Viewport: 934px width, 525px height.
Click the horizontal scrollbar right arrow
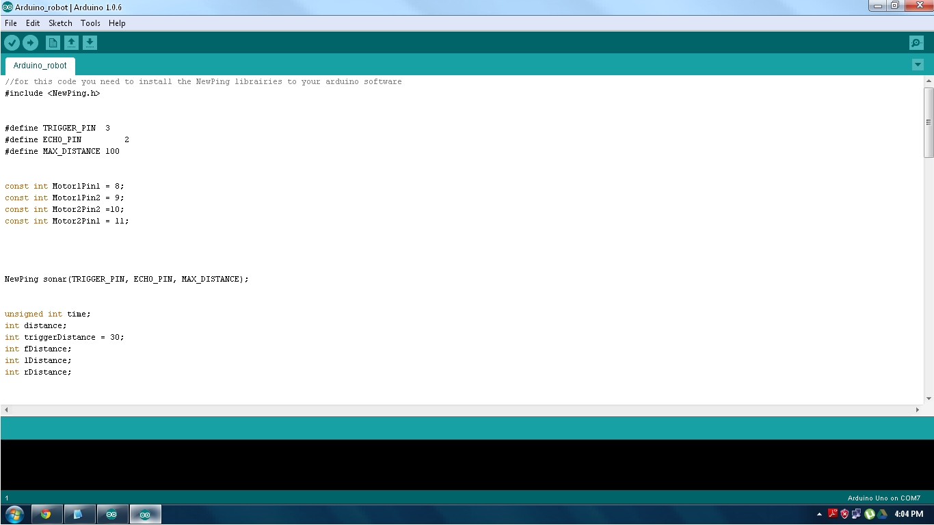click(x=918, y=409)
